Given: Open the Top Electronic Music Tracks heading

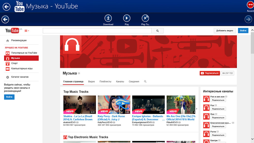Looking at the screenshot, I should 88,137.
